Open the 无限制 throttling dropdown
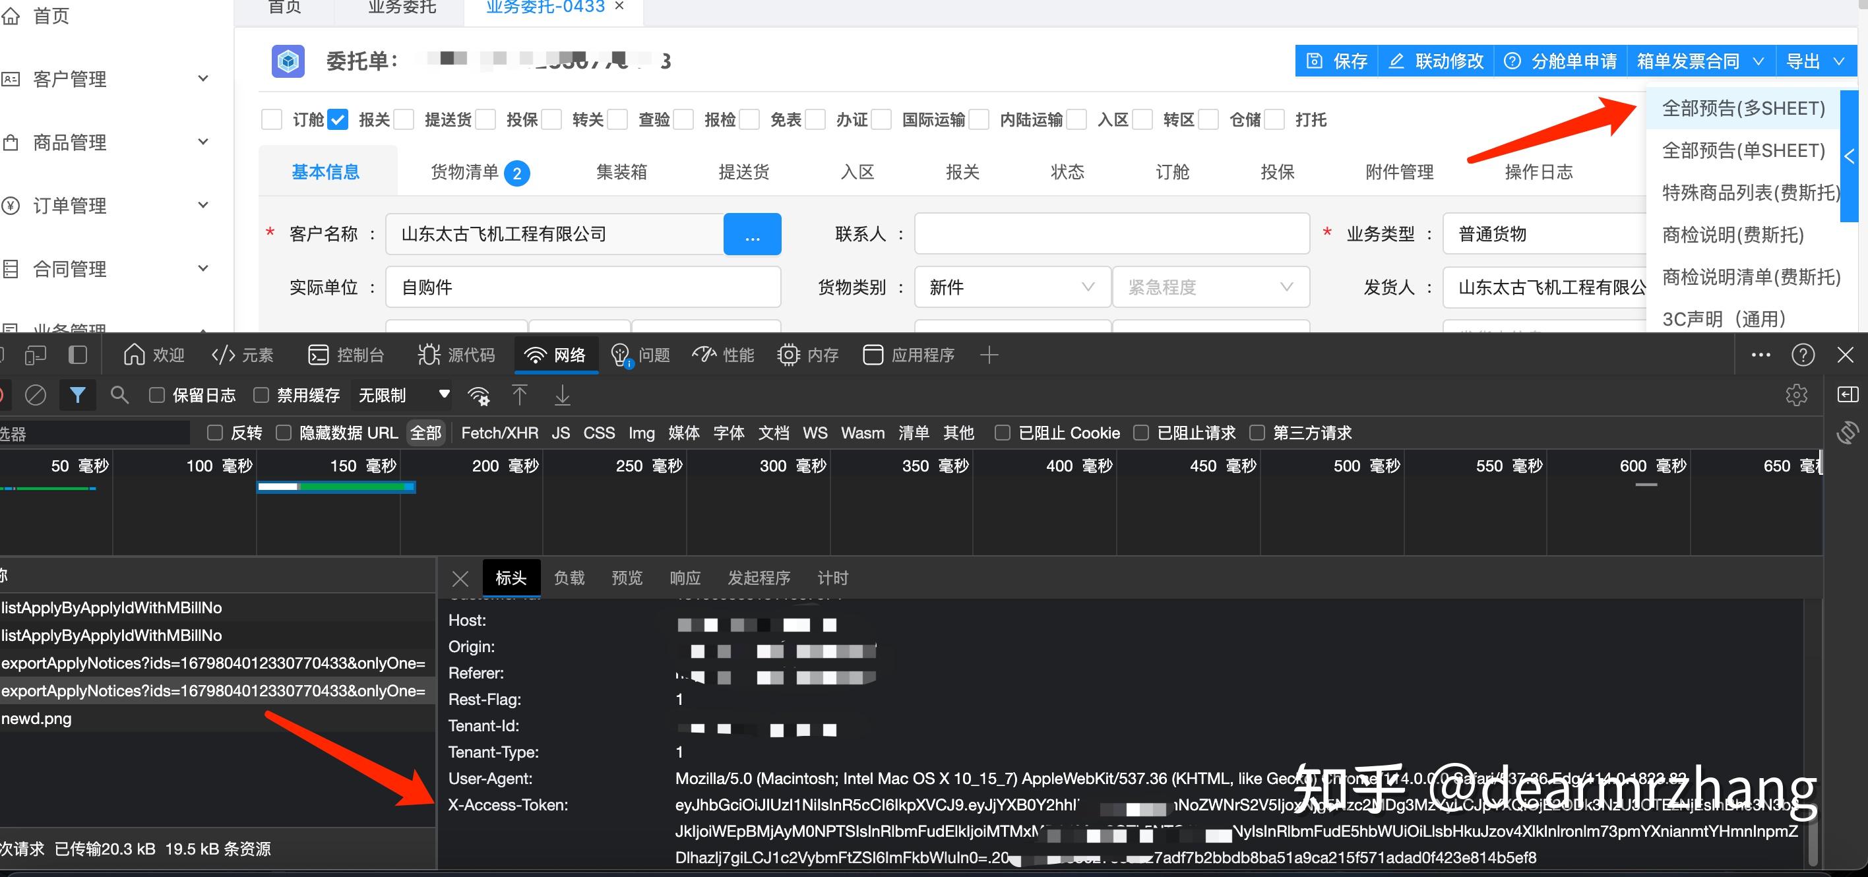The image size is (1868, 877). [x=403, y=395]
